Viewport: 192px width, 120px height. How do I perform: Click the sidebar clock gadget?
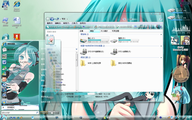pyautogui.click(x=180, y=74)
